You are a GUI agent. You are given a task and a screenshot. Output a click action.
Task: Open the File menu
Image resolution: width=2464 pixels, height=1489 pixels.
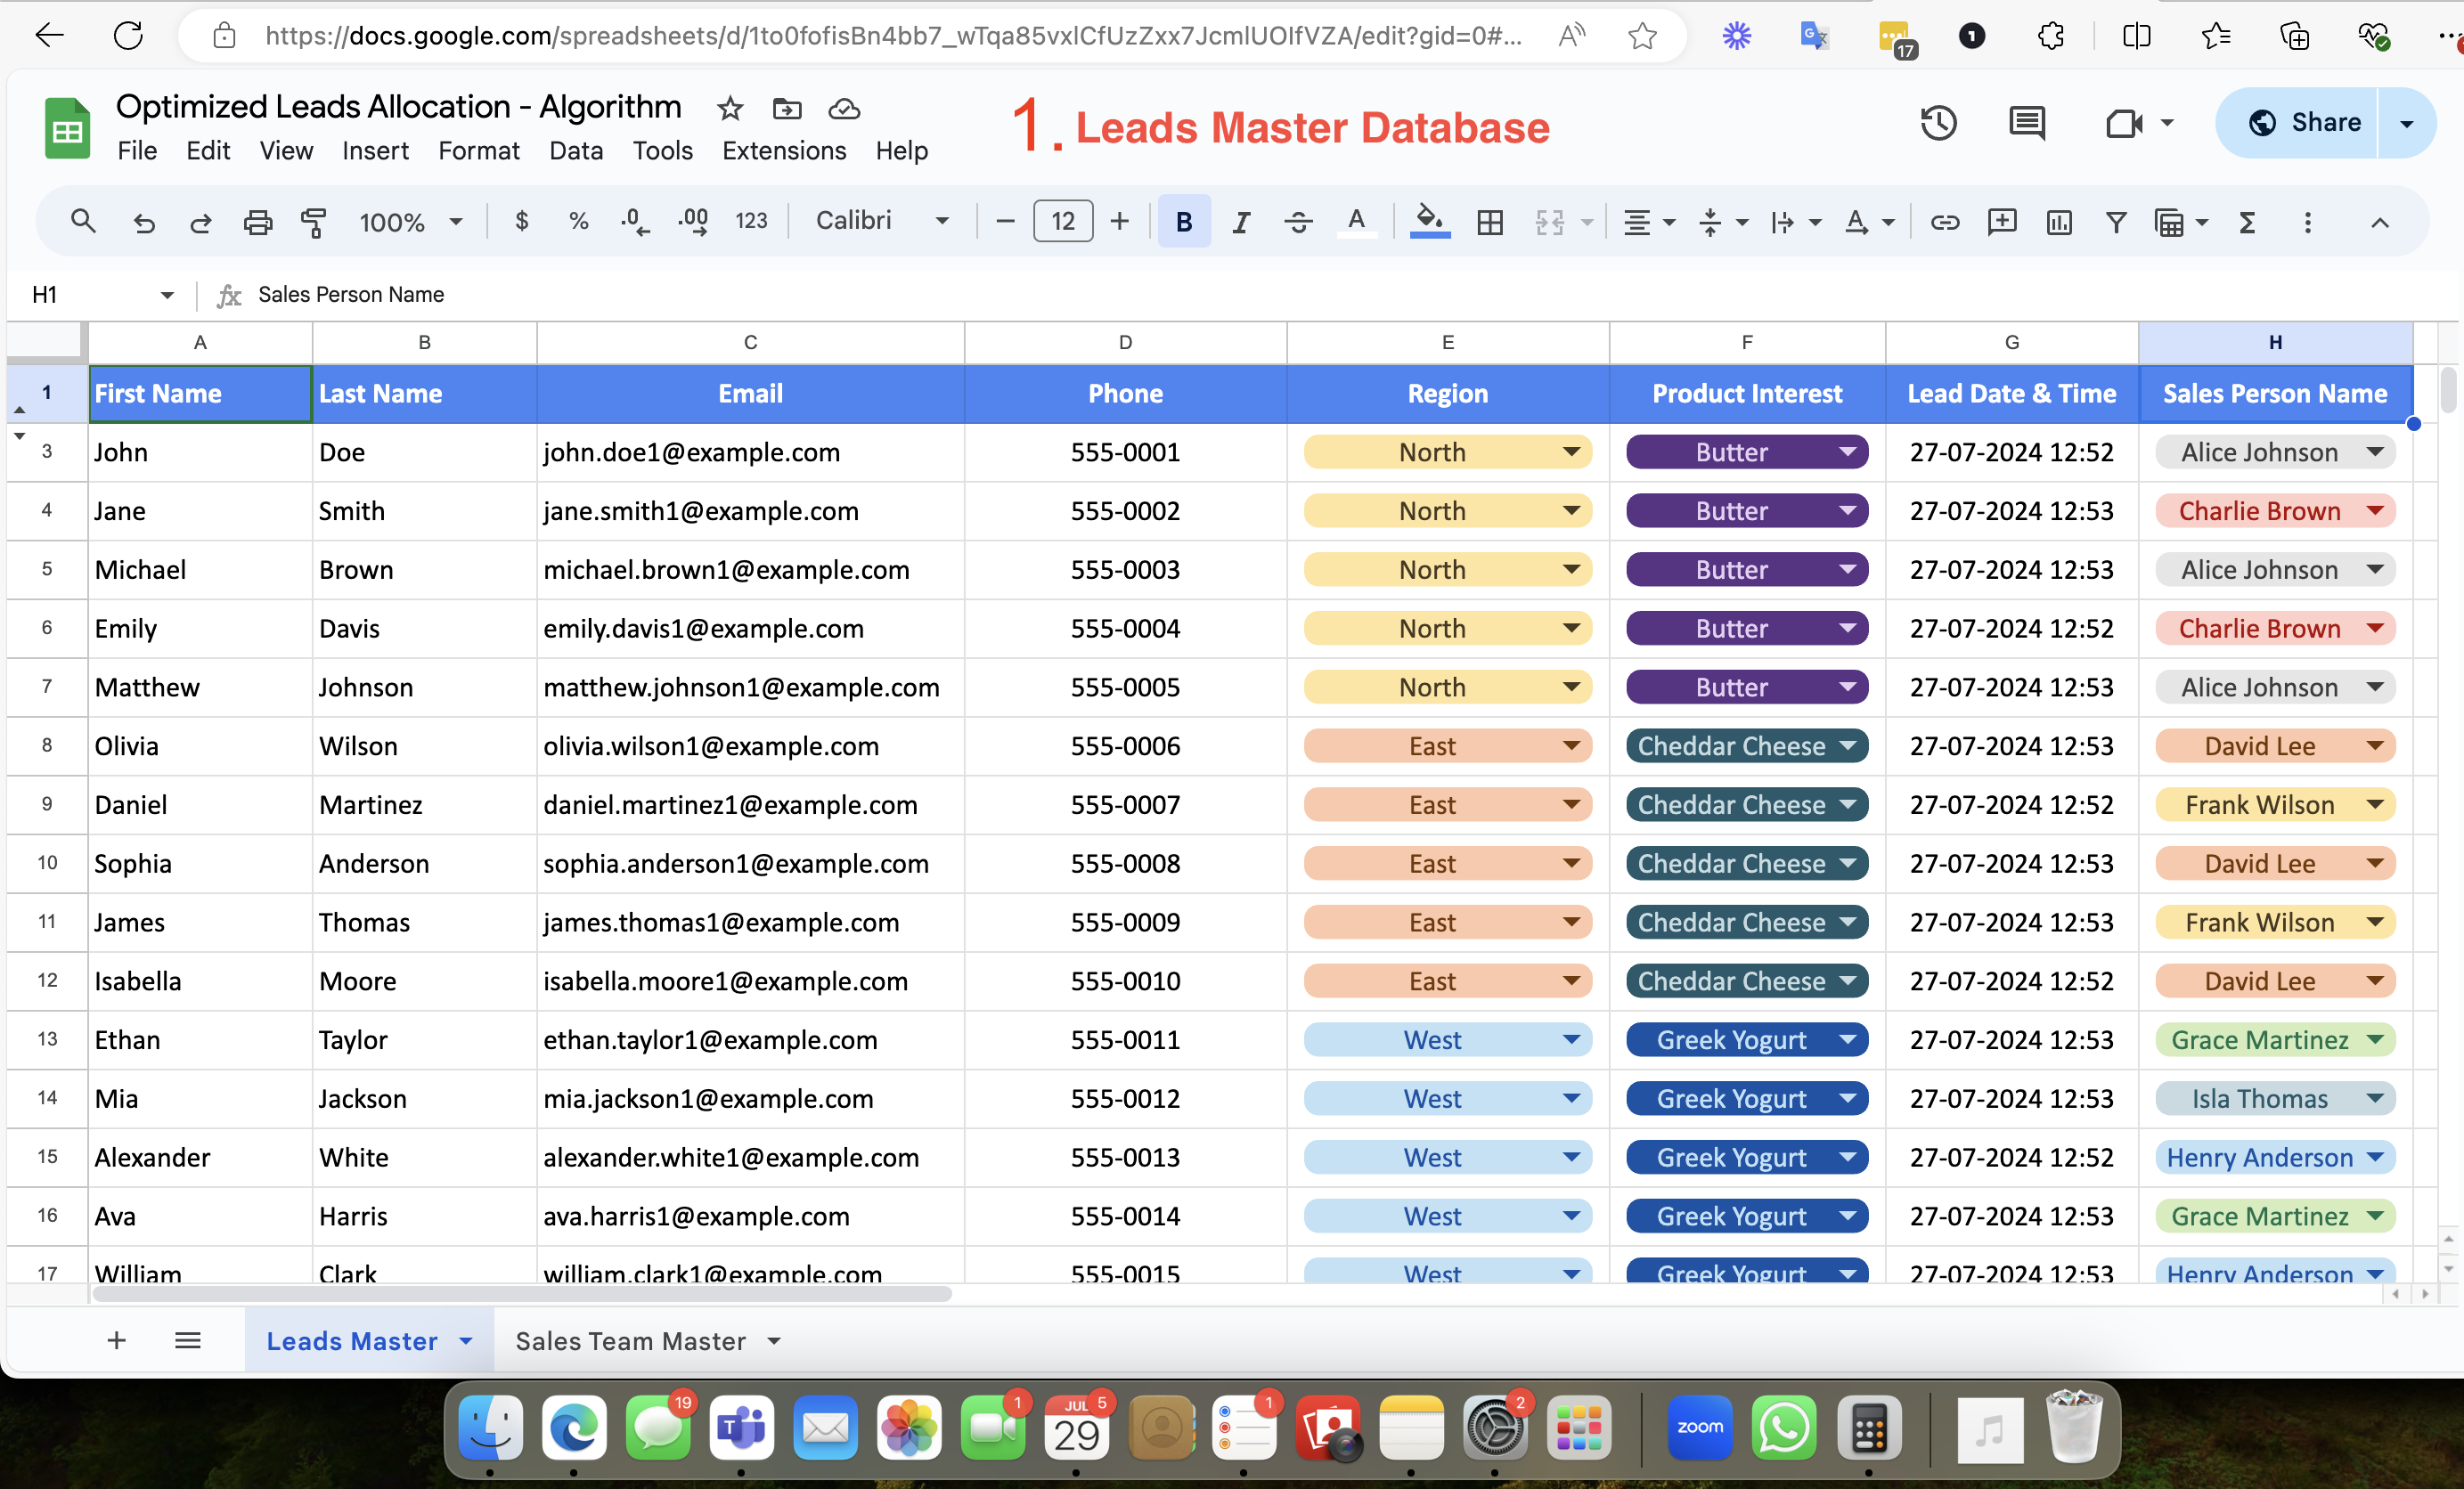(x=137, y=151)
